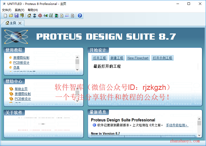
Task: Click book icon beside help center PCB板设计
Action: (11, 99)
